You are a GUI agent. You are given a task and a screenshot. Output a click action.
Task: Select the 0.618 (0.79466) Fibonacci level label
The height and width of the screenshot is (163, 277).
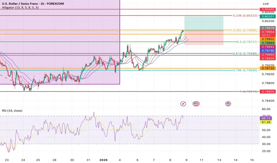tap(245, 53)
